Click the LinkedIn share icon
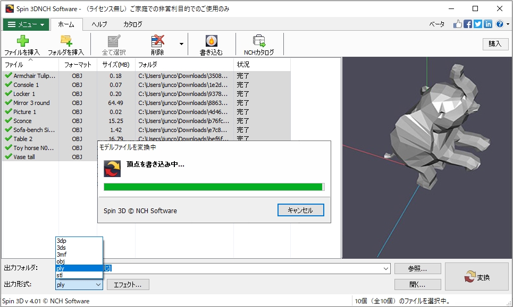 tap(488, 24)
